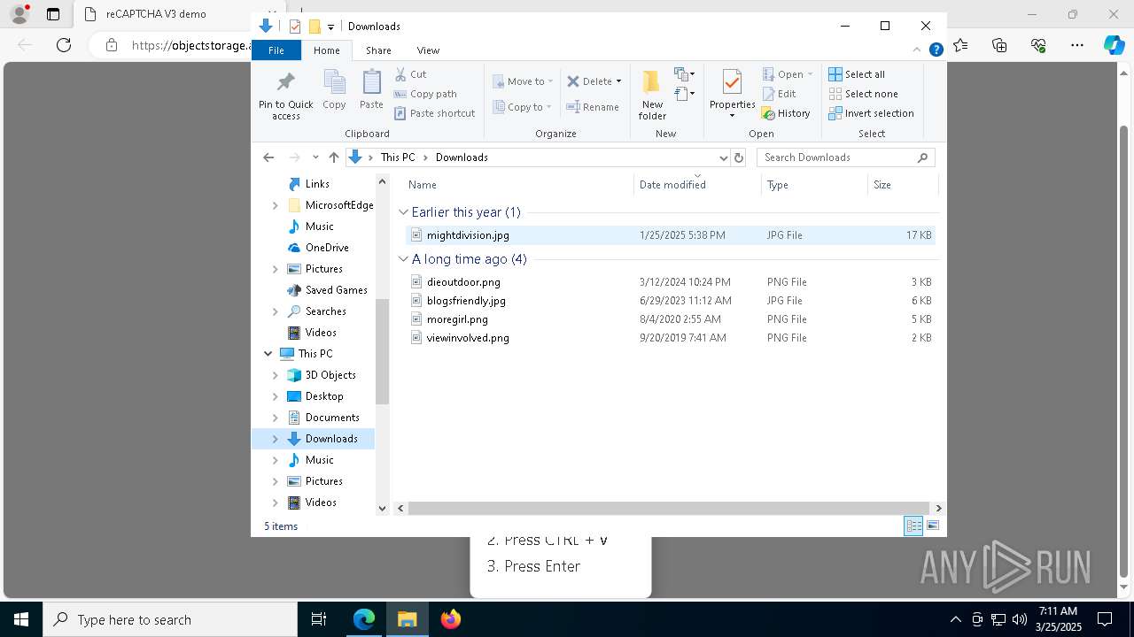Click the Open command in ribbon
Viewport: 1134px width, 637px height.
(x=787, y=74)
